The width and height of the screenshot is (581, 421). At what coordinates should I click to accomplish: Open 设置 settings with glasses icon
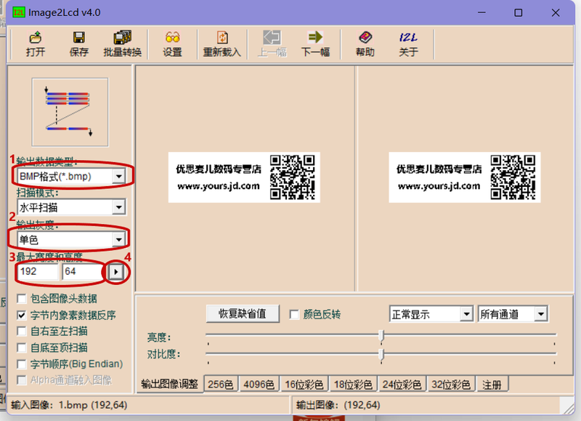[x=172, y=44]
